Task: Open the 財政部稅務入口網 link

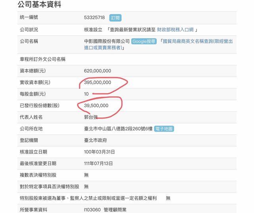Action: pos(174,30)
